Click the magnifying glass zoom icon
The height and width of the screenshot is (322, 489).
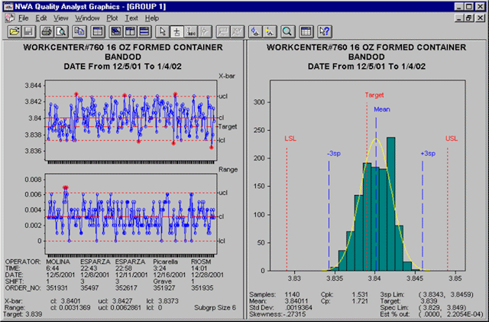coord(287,31)
